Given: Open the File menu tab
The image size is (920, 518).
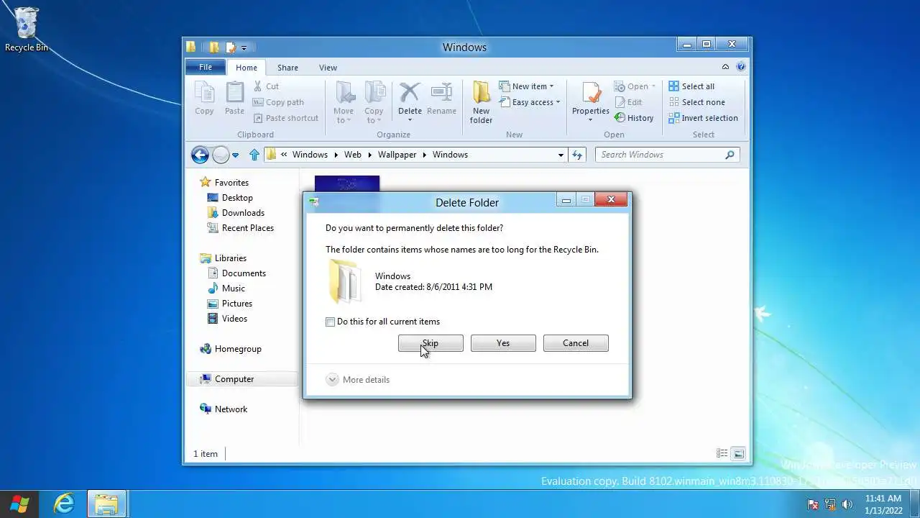Looking at the screenshot, I should [x=206, y=67].
